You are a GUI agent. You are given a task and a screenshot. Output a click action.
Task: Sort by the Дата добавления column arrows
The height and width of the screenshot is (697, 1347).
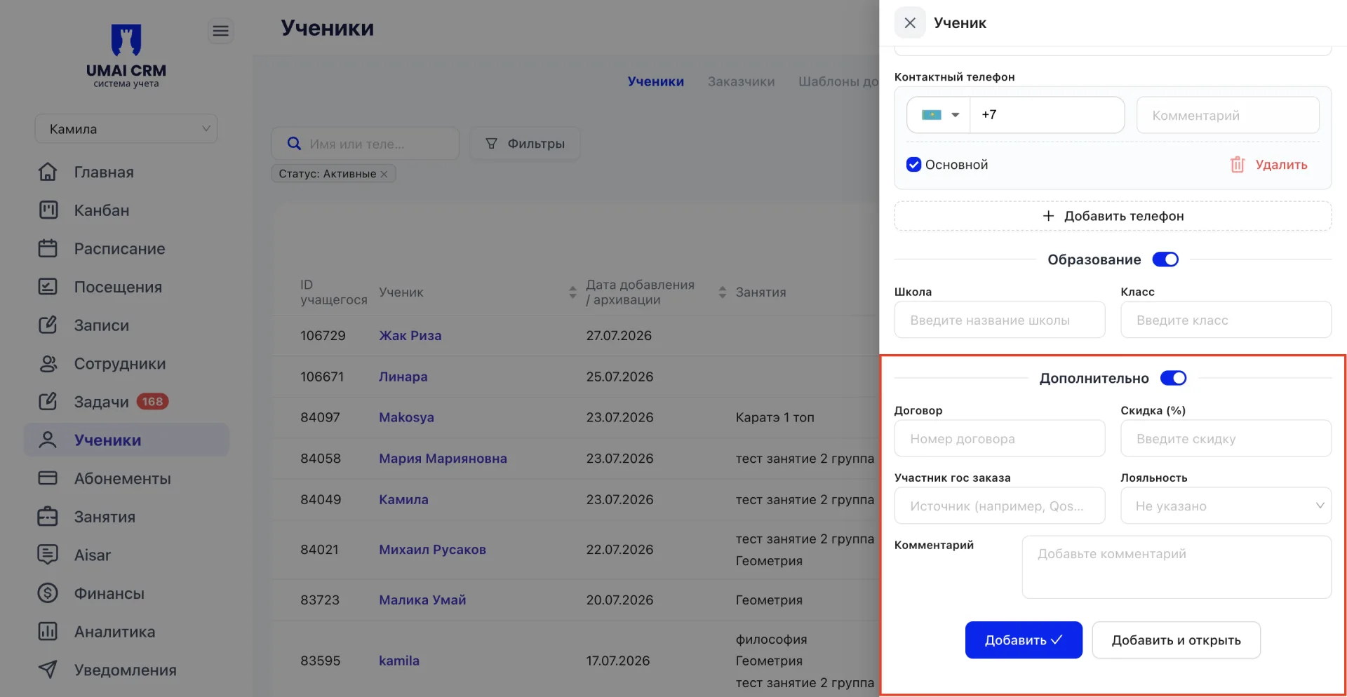[x=723, y=292]
